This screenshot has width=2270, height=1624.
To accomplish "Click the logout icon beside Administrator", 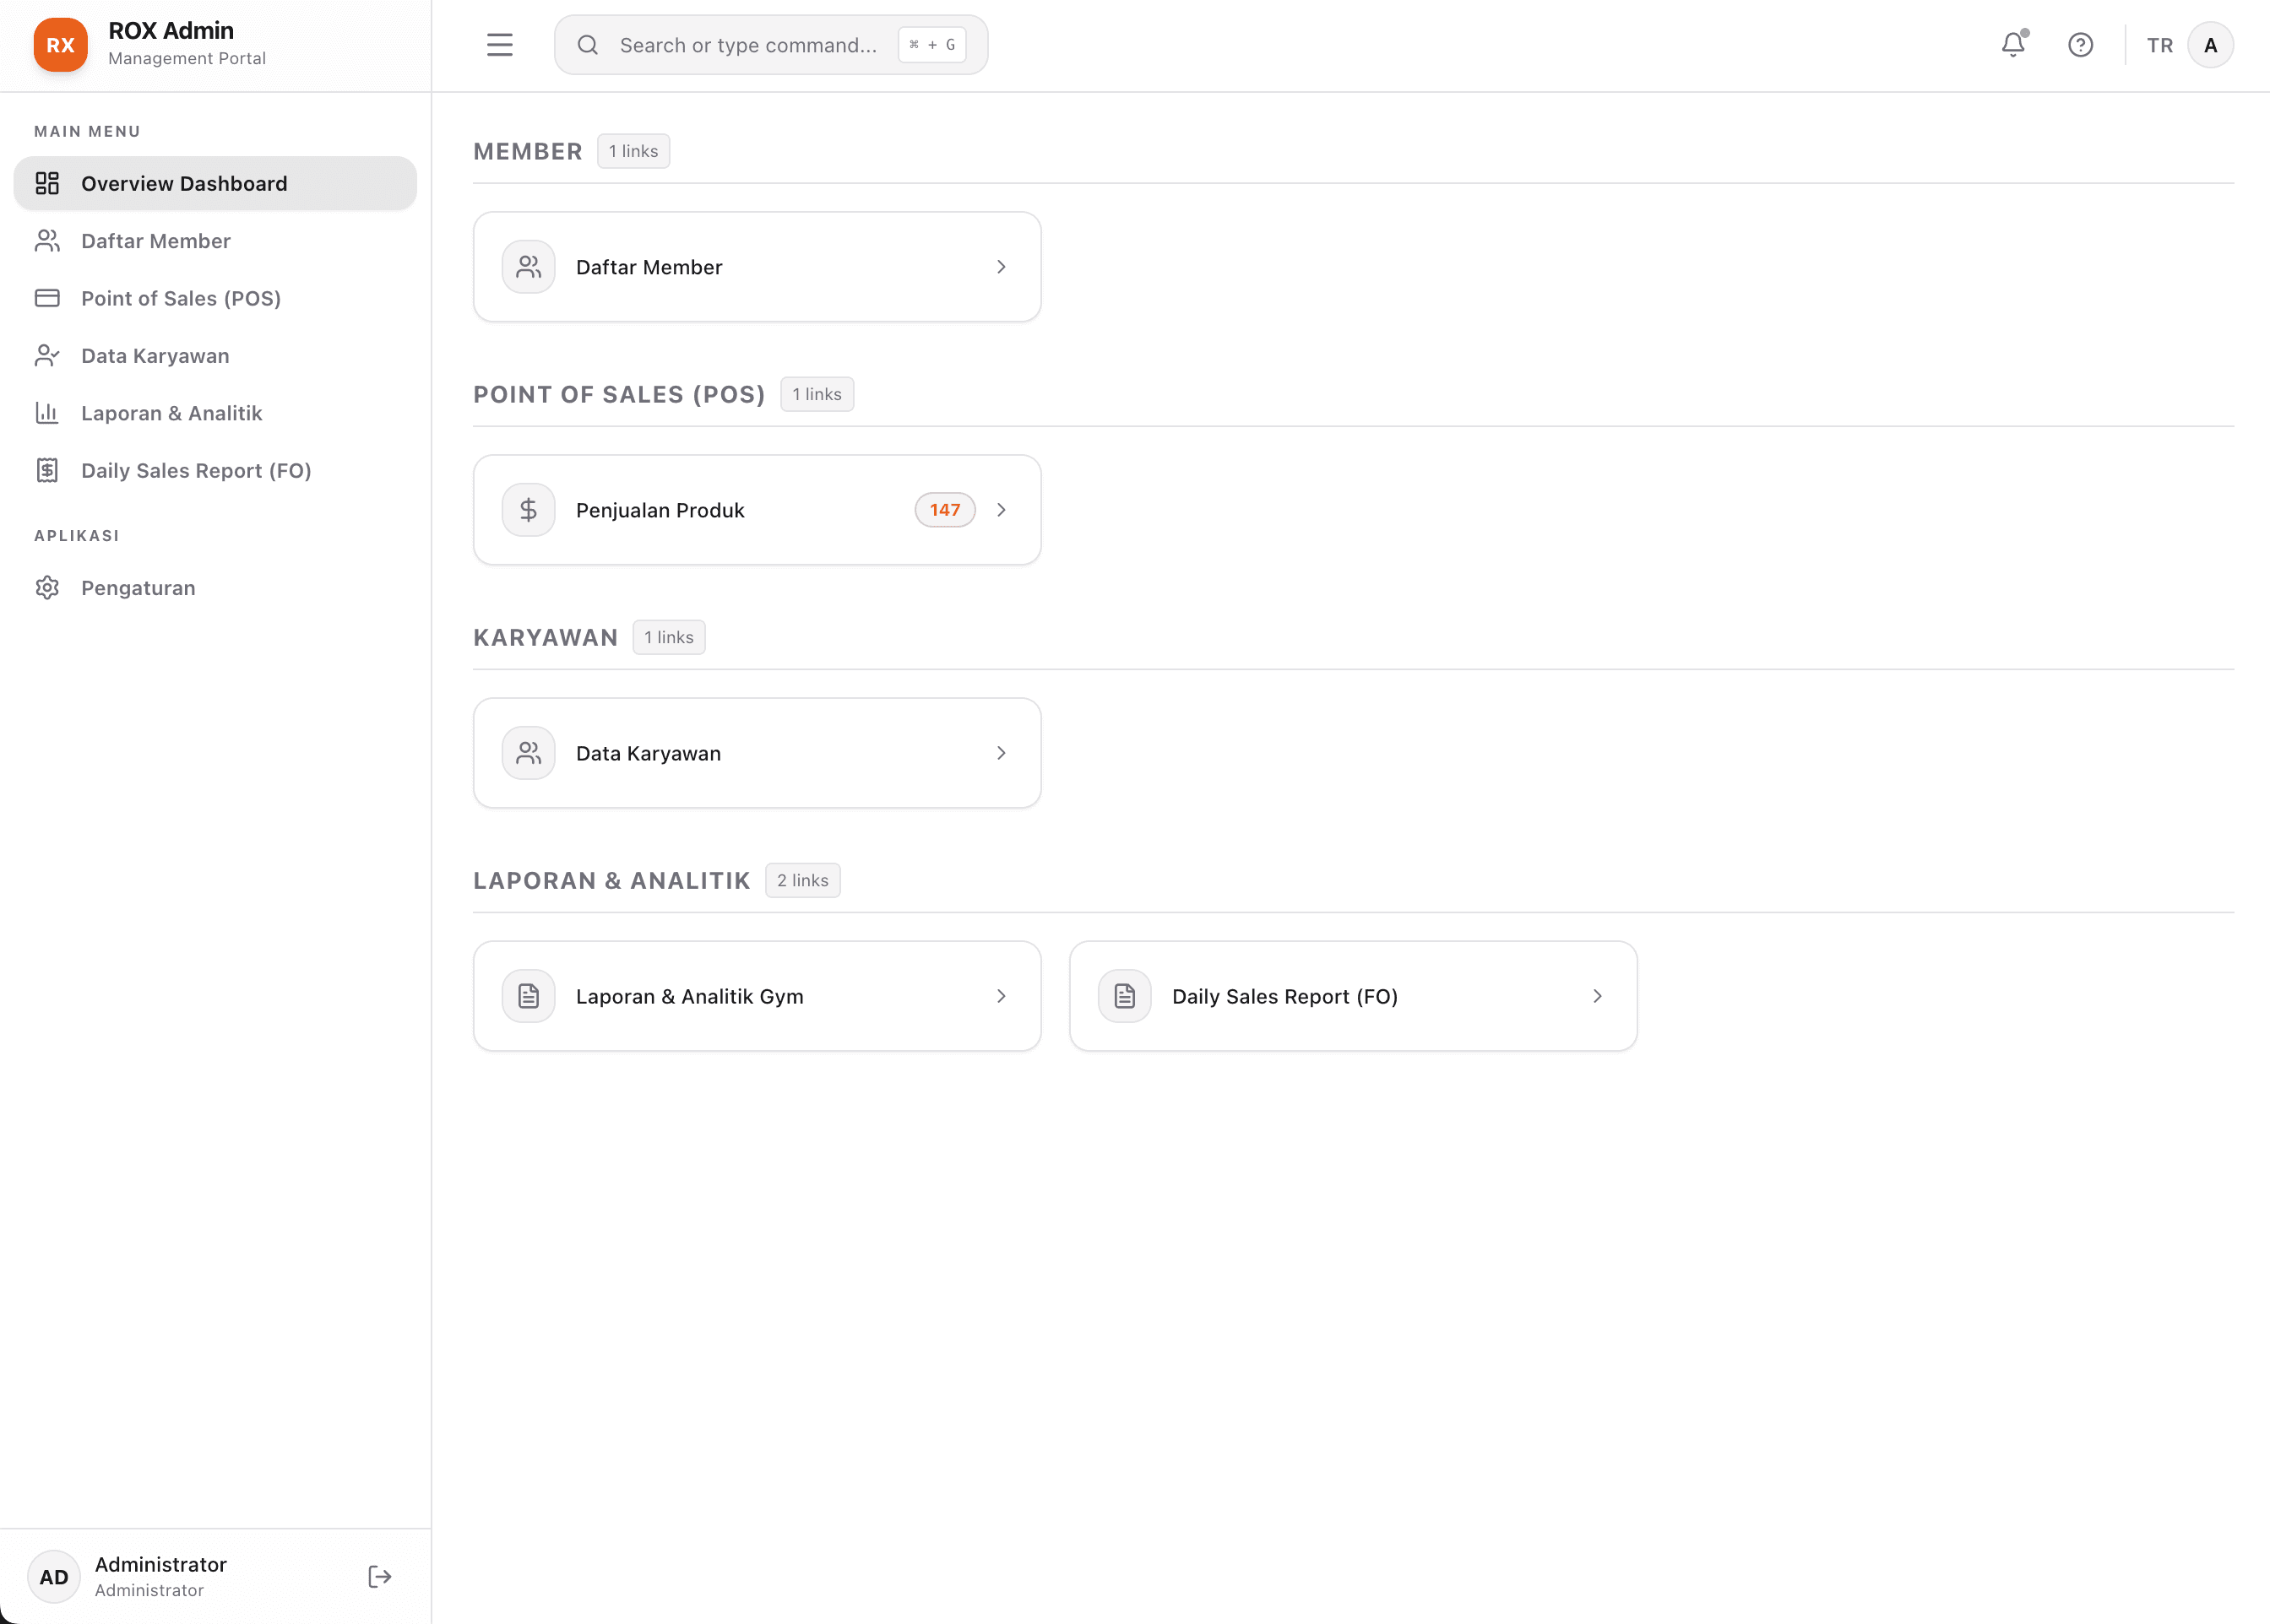I will [x=380, y=1577].
